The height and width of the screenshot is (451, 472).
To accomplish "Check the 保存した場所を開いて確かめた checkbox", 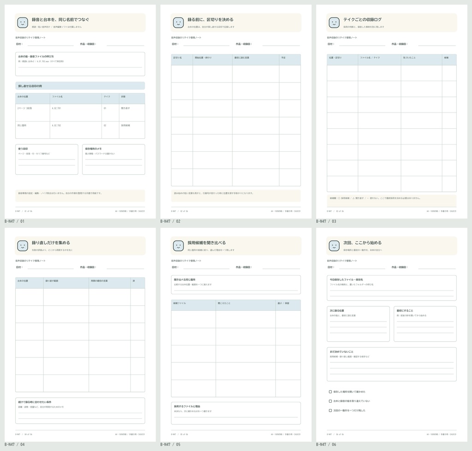I will pyautogui.click(x=330, y=392).
